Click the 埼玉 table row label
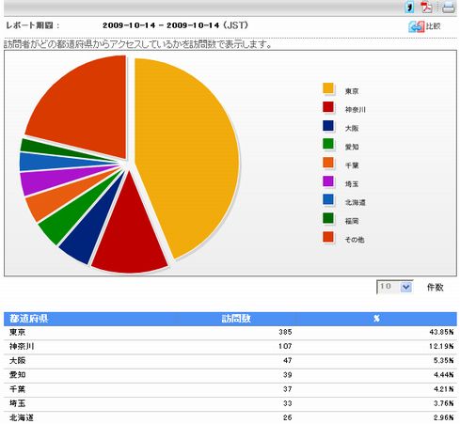The image size is (460, 424). 17,403
